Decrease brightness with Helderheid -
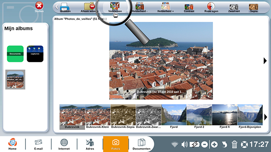The image size is (271, 152). point(140,7)
